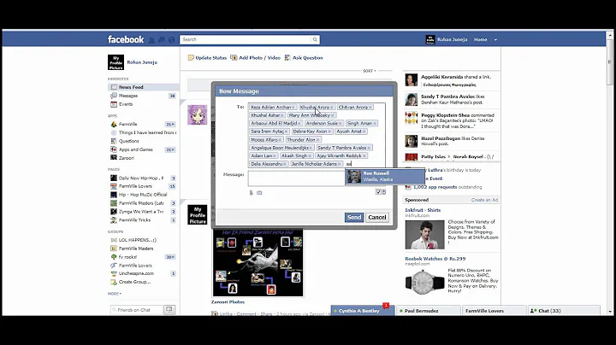This screenshot has height=345, width=616.
Task: Click the Update Status icon
Action: tap(191, 57)
